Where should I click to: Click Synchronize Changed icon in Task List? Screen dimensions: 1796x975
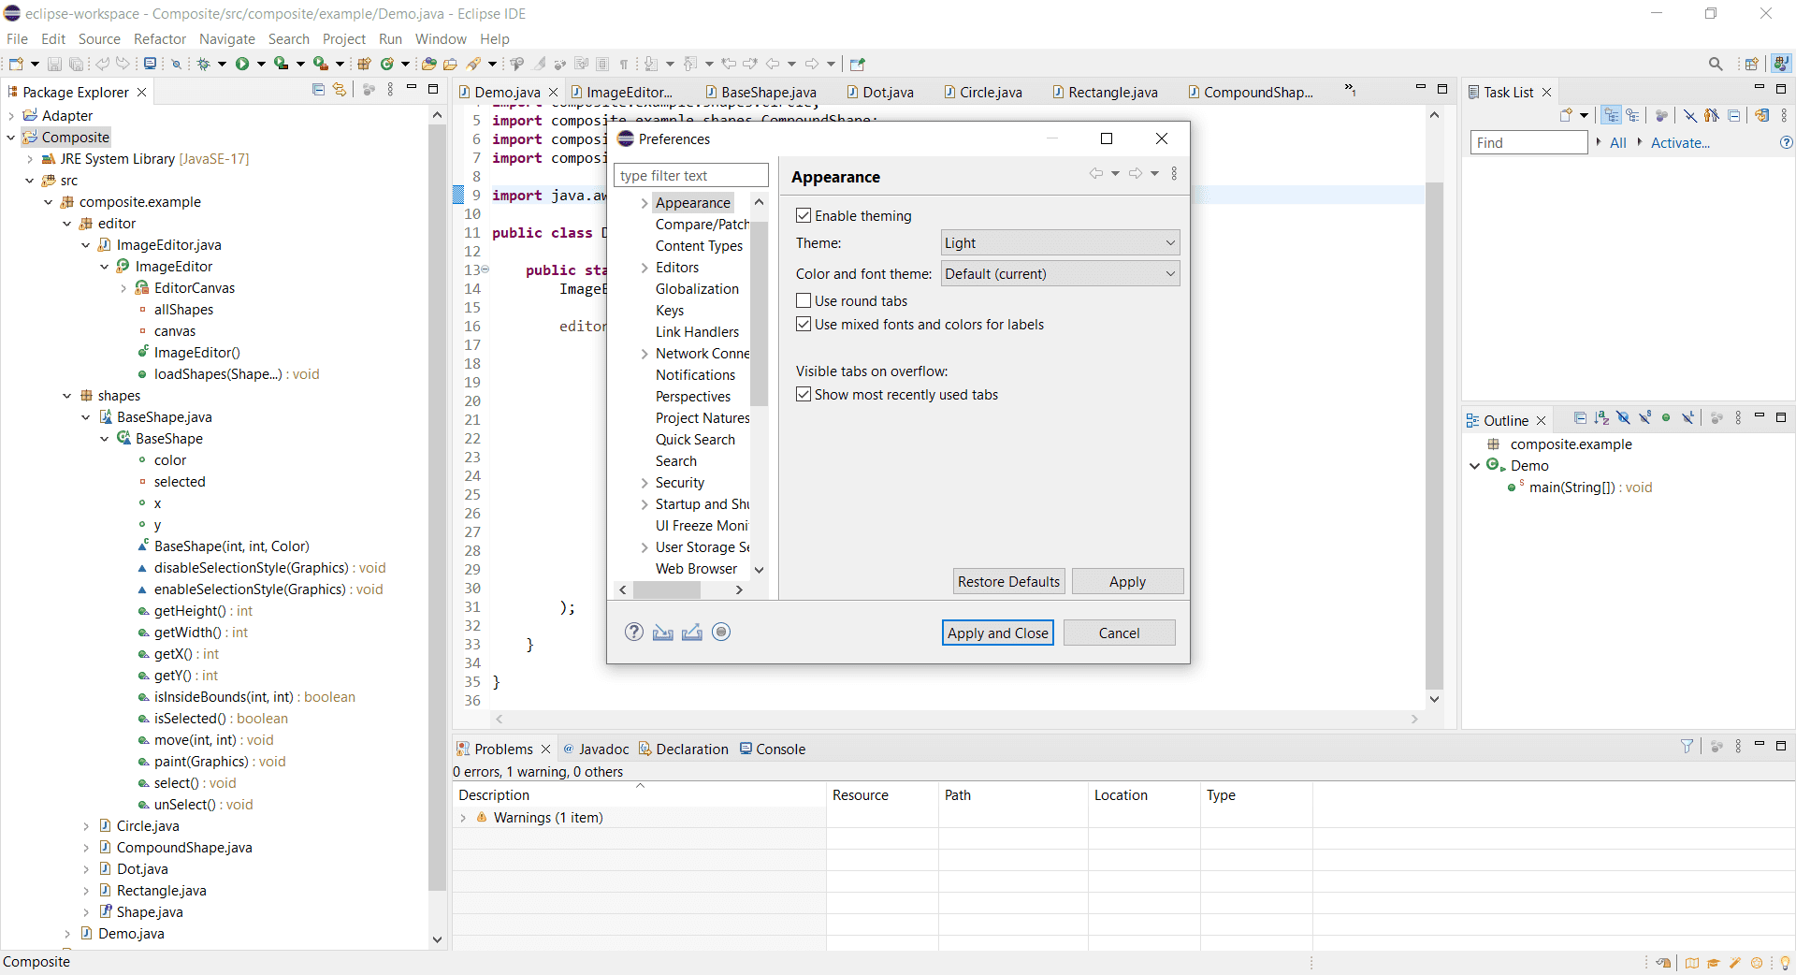pos(1761,115)
